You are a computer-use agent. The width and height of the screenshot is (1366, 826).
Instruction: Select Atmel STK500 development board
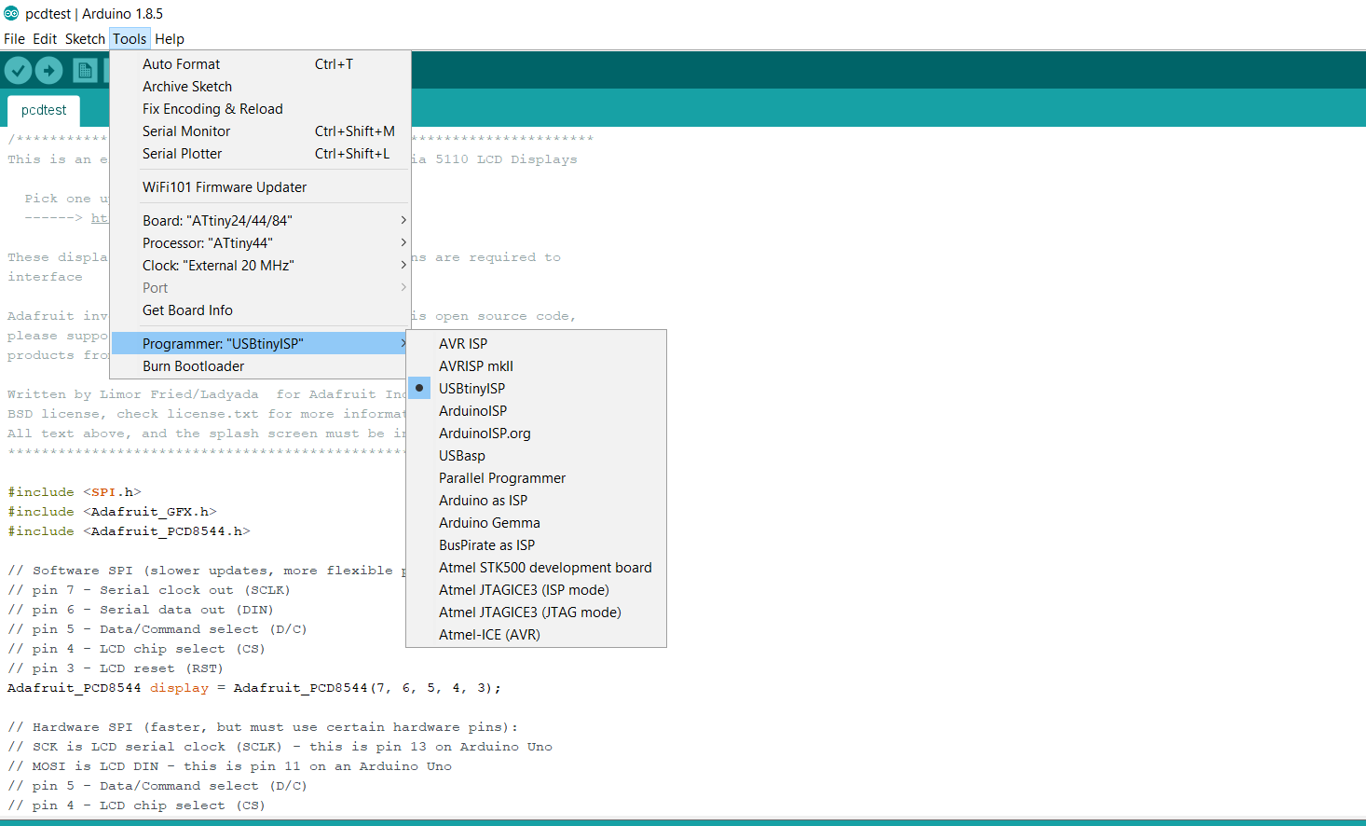click(537, 568)
